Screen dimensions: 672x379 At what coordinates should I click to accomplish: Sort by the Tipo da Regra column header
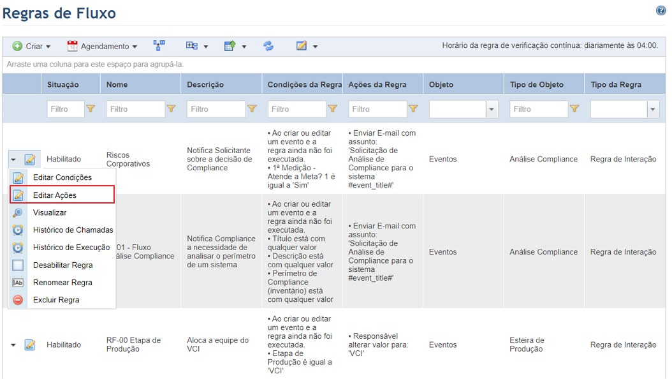(x=616, y=84)
